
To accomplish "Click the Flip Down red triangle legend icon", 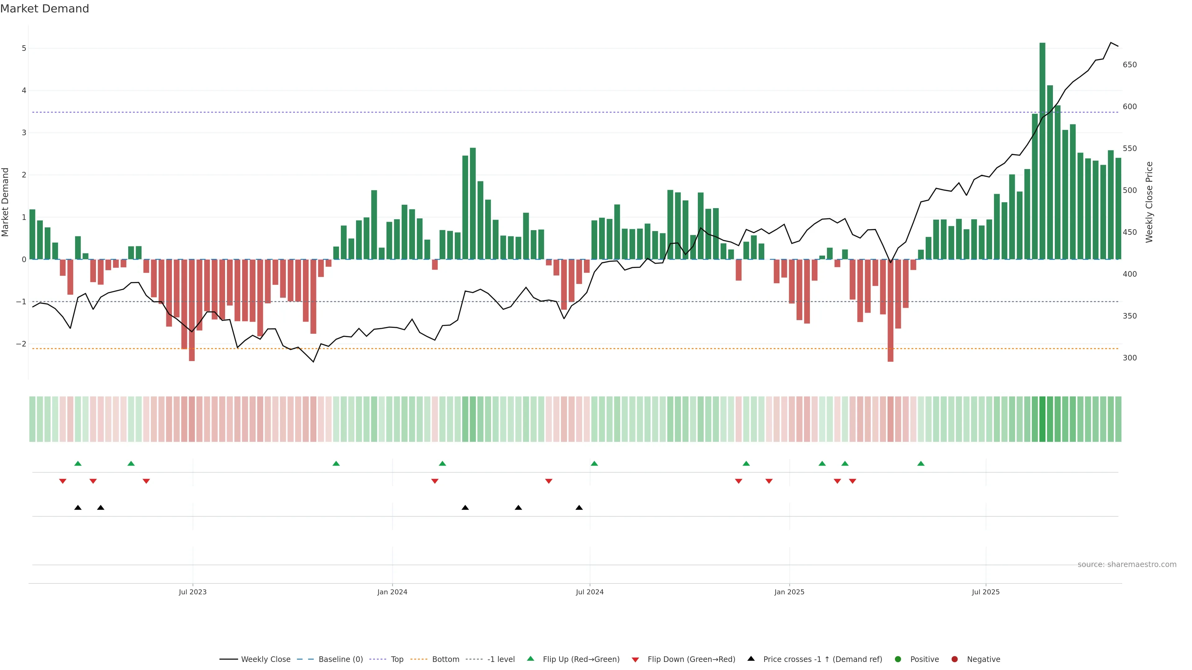I will [x=635, y=660].
